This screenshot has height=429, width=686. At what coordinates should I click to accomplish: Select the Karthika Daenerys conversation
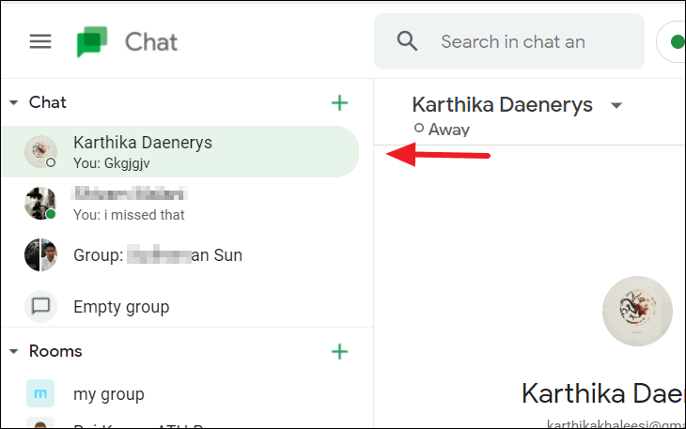click(x=180, y=151)
